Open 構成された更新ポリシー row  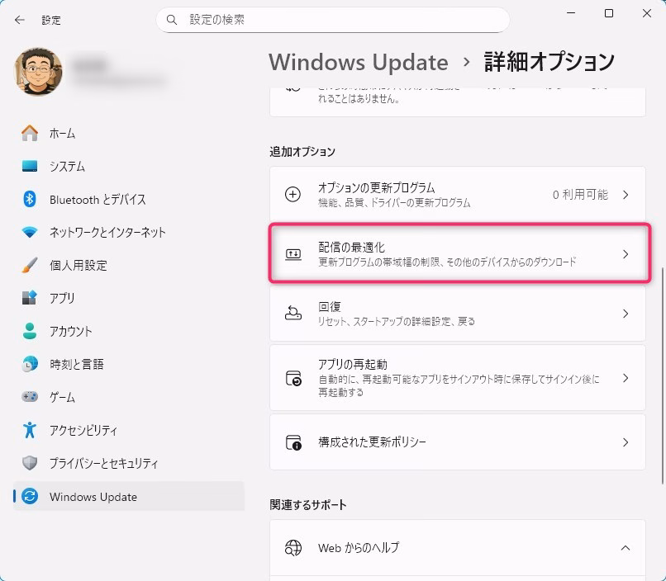[x=457, y=442]
